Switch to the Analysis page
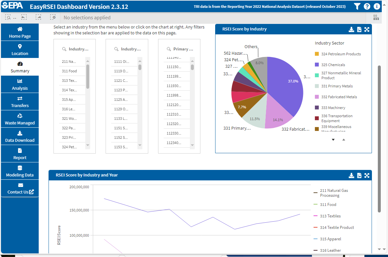This screenshot has height=257, width=388. coord(20,84)
